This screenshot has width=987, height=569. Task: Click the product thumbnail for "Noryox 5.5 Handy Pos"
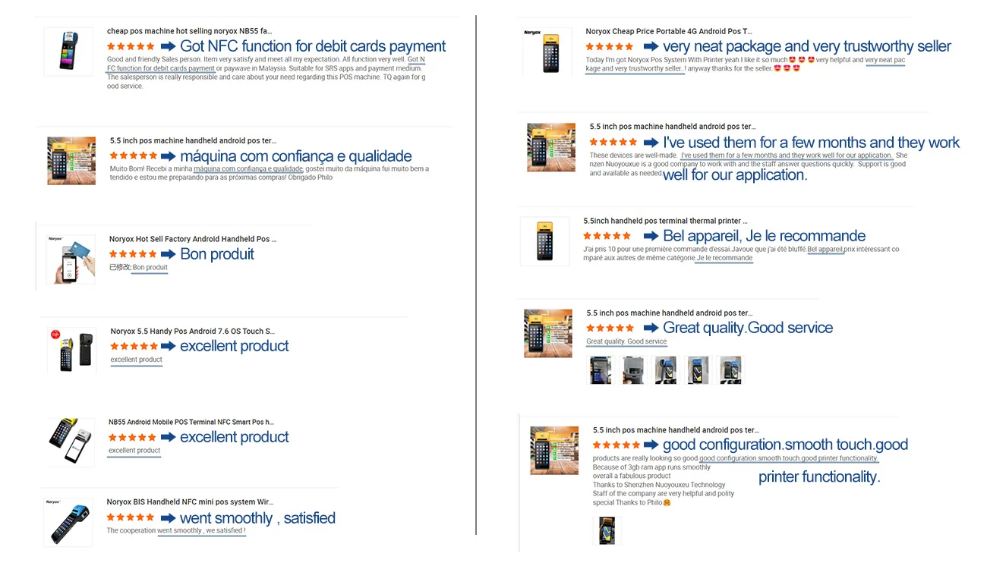[x=72, y=350]
